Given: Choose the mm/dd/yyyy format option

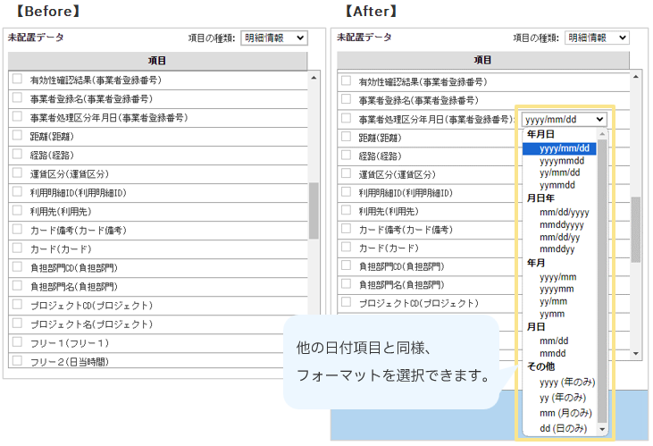Looking at the screenshot, I should pyautogui.click(x=565, y=212).
